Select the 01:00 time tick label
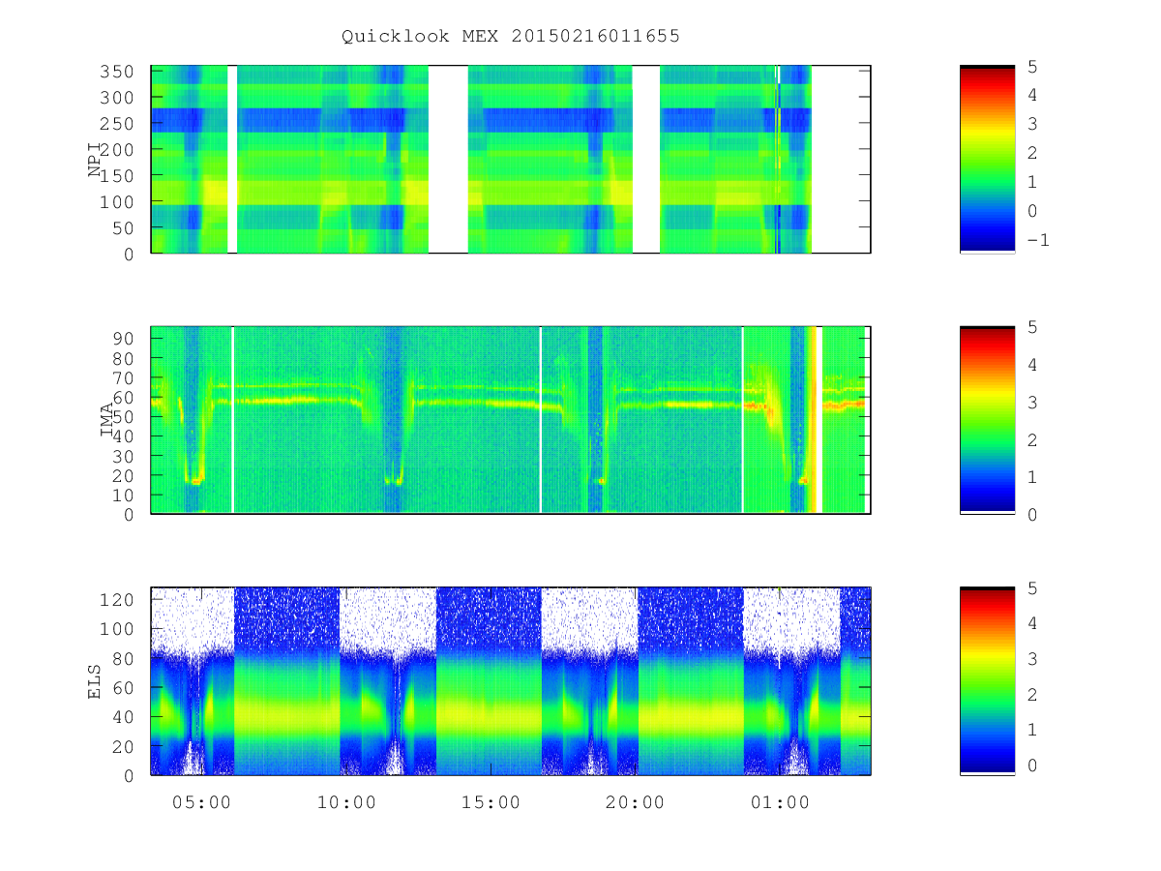1161x871 pixels. (x=780, y=802)
